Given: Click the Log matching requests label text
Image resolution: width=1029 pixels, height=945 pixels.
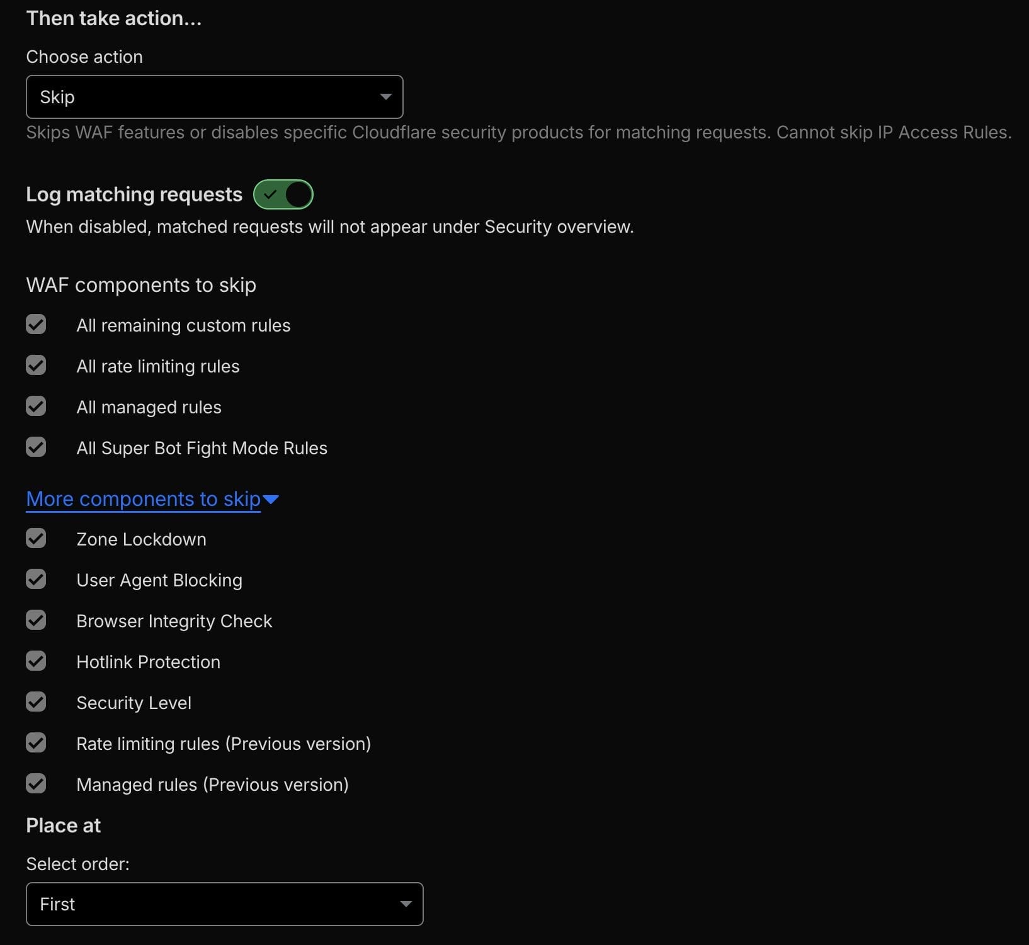Looking at the screenshot, I should coord(134,194).
